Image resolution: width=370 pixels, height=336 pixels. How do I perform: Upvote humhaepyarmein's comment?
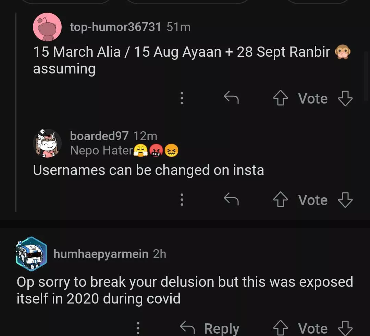[281, 329]
